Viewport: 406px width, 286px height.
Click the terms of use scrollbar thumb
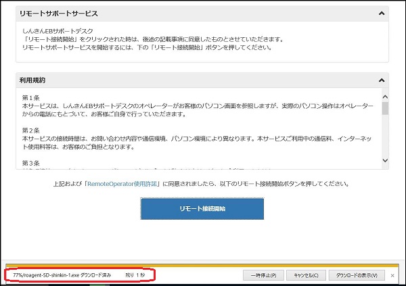click(x=385, y=109)
